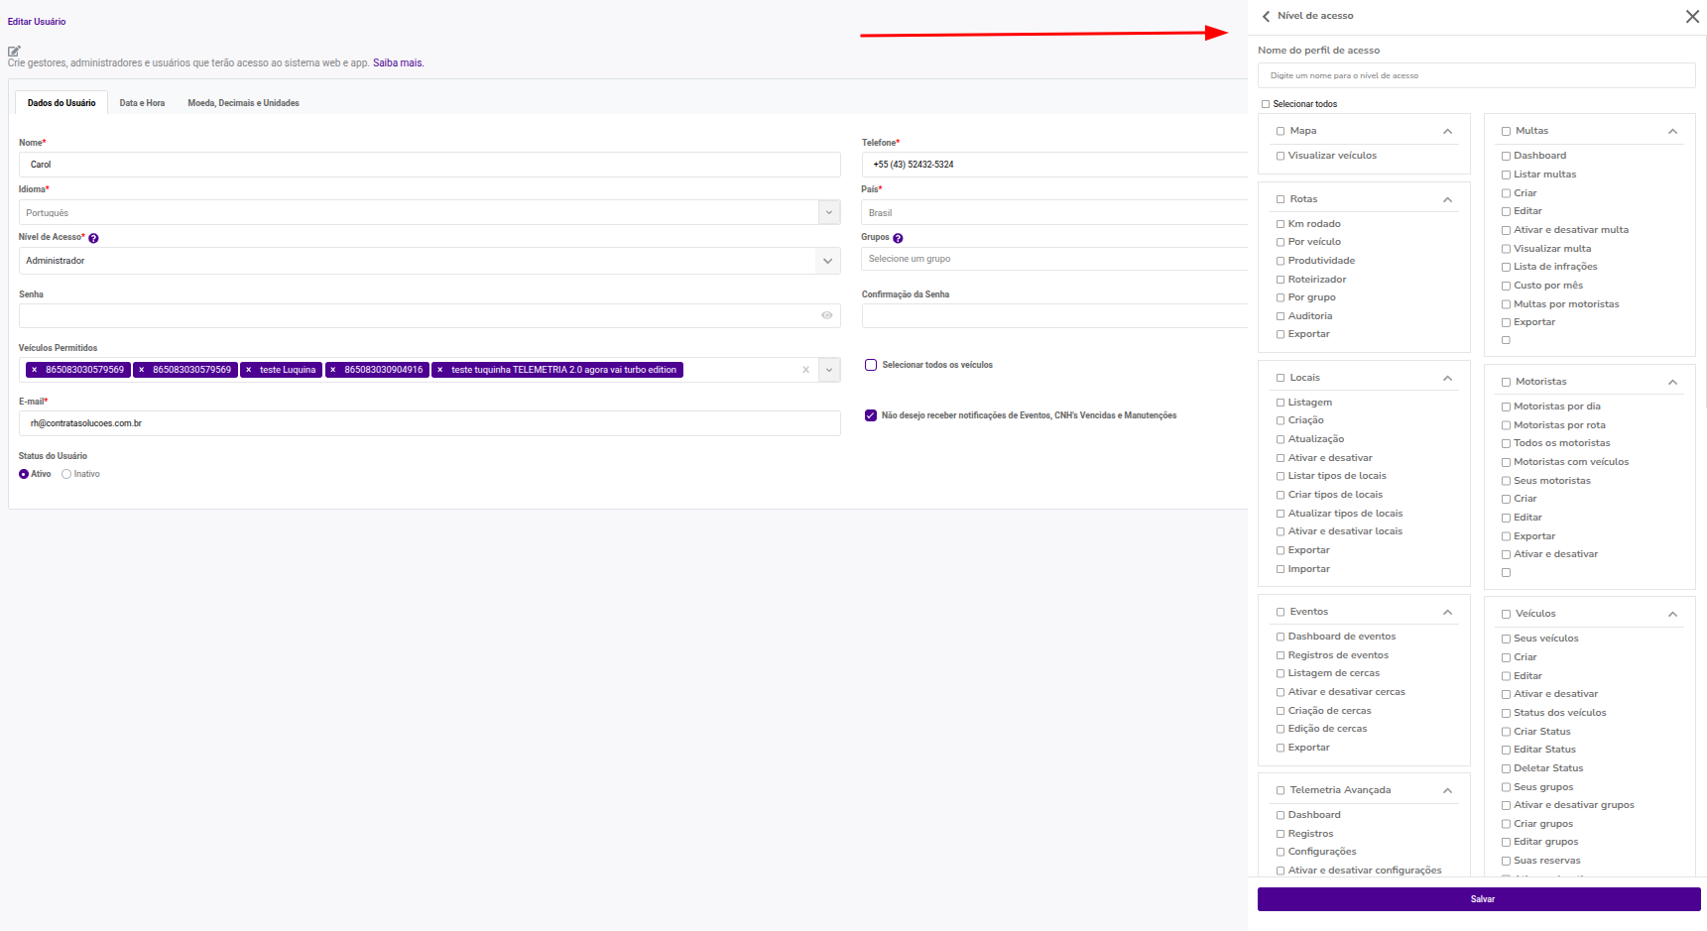Open the Grupos selector

(x=1054, y=259)
